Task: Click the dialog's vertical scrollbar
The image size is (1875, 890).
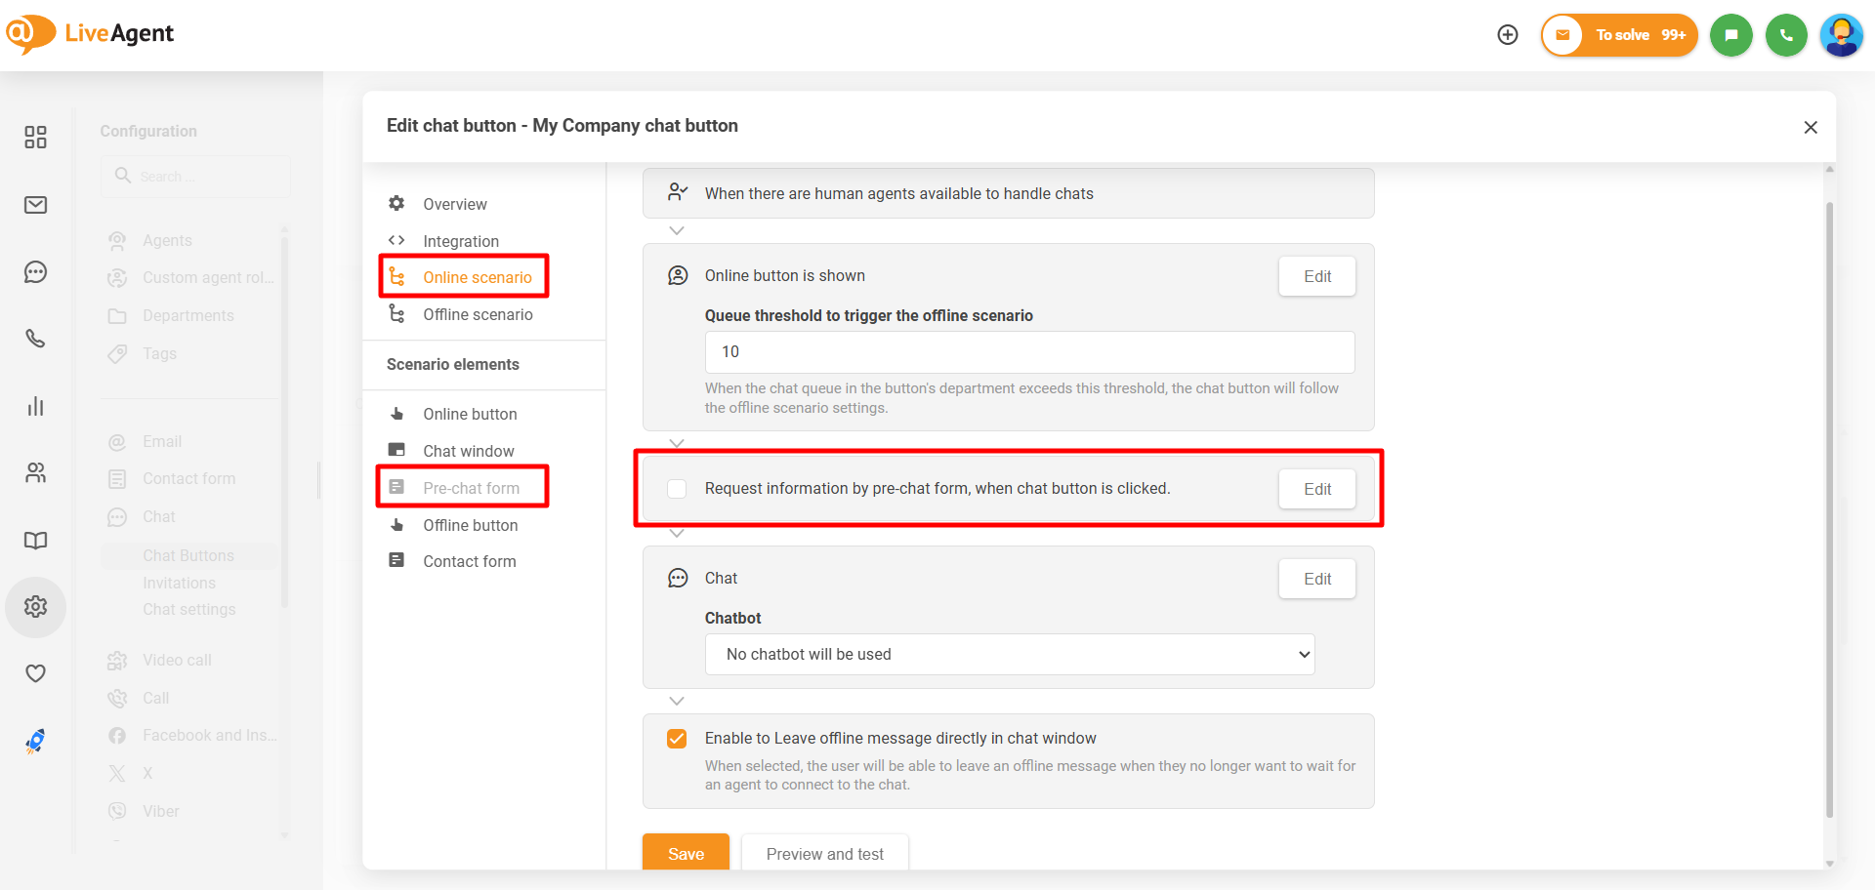Action: 1829,507
